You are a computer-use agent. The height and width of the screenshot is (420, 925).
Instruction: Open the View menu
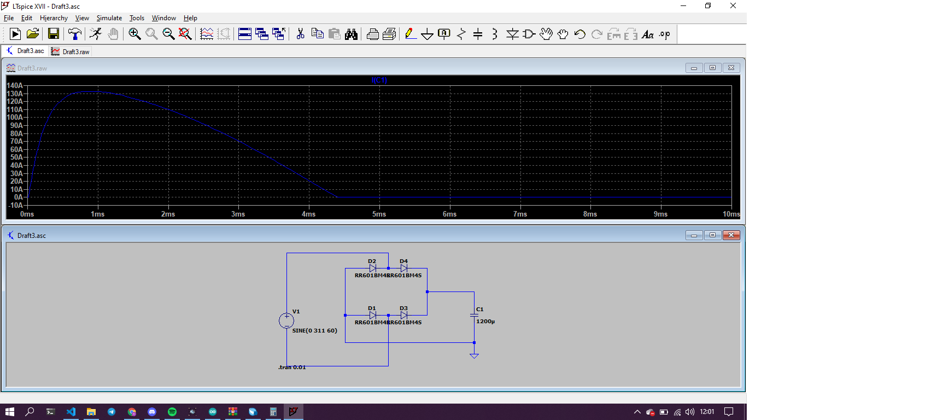coord(82,18)
